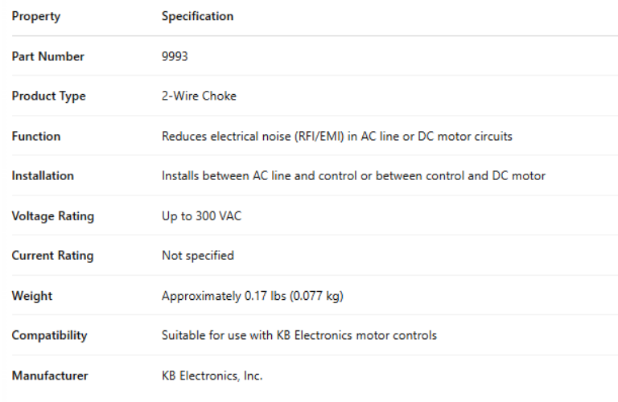Click the Compatibility row label
The image size is (618, 402).
click(49, 335)
